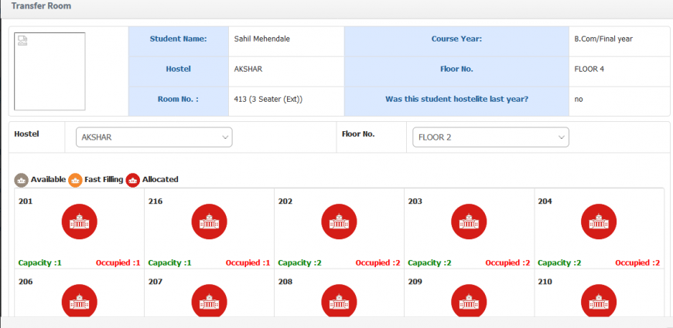
Task: Select room 204 red building icon
Action: coord(599,221)
